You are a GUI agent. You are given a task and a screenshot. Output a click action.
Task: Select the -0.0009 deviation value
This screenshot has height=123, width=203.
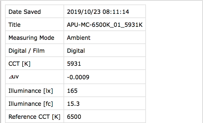(78, 77)
